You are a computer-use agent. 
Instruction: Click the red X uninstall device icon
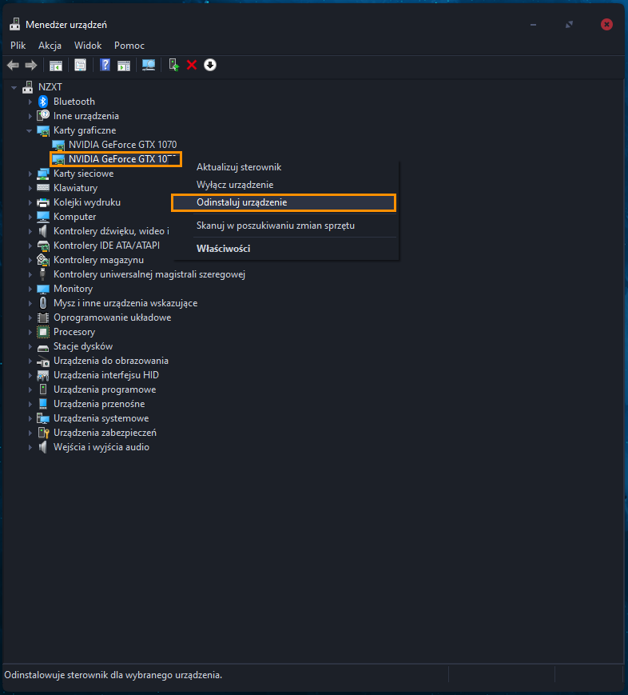[192, 65]
